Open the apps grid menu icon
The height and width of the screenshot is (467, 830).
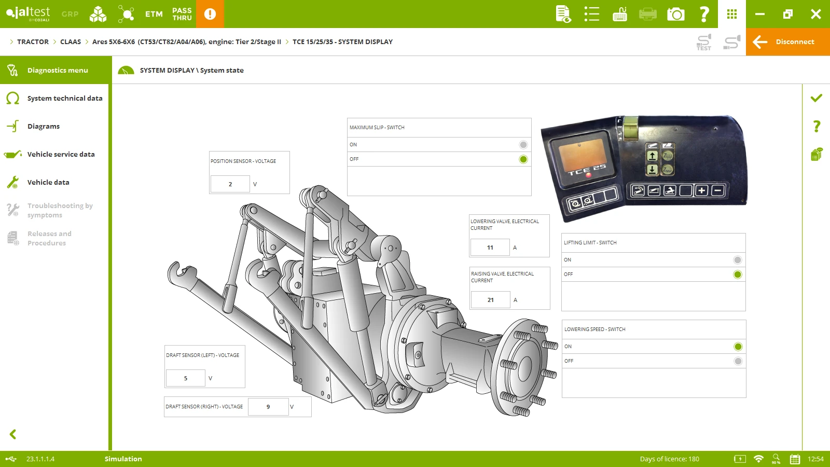click(x=732, y=14)
